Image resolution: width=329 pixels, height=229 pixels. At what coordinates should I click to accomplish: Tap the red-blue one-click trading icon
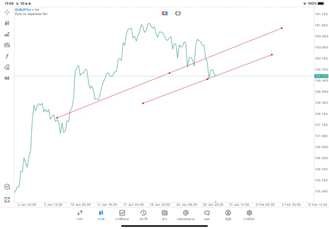tap(164, 13)
